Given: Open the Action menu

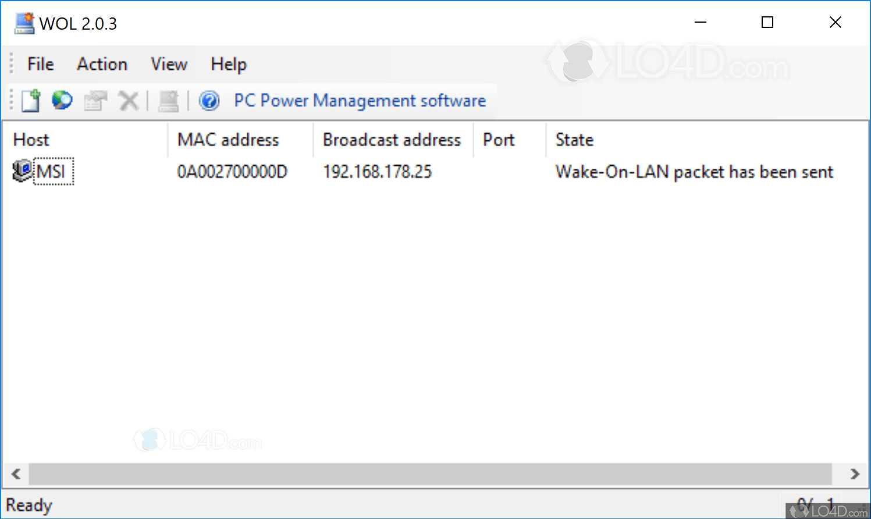Looking at the screenshot, I should pyautogui.click(x=102, y=64).
